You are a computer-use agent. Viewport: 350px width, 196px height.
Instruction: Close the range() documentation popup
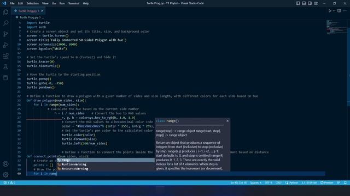[227, 121]
